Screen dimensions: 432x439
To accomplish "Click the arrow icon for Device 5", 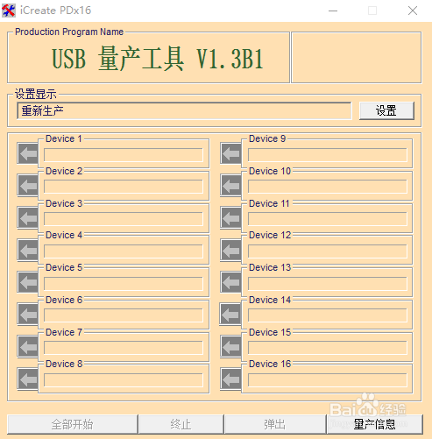I will tap(28, 282).
